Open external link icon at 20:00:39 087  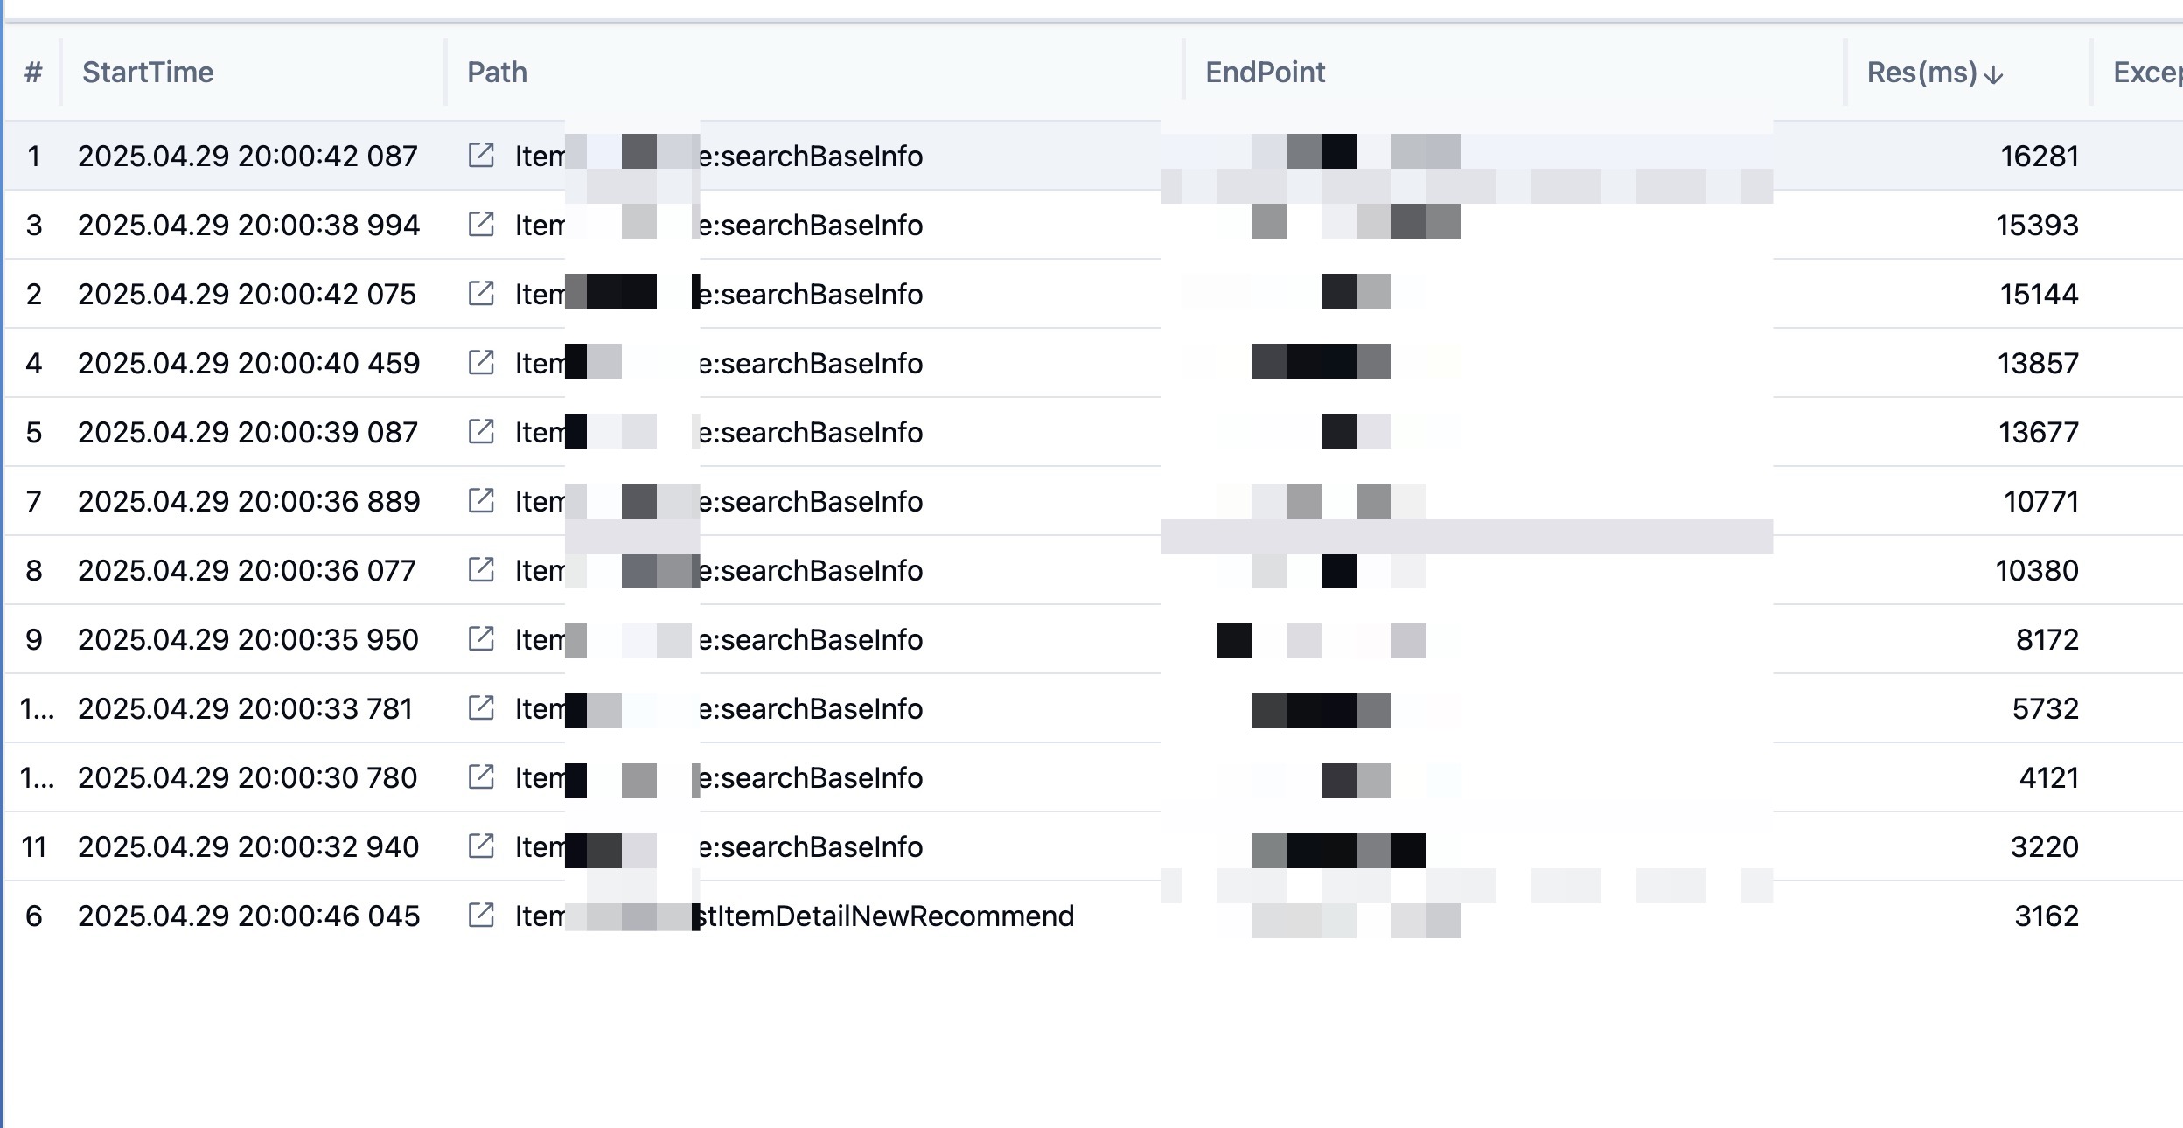coord(481,432)
